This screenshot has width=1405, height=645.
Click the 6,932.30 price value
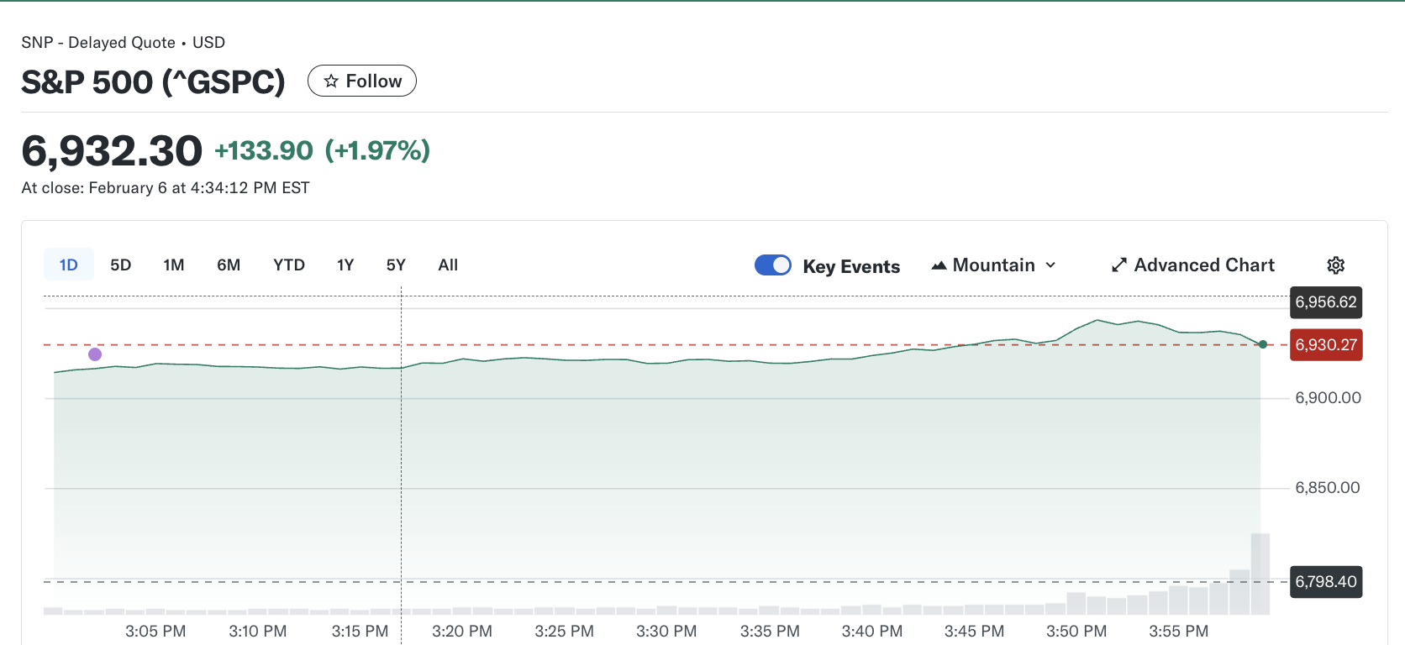tap(112, 151)
